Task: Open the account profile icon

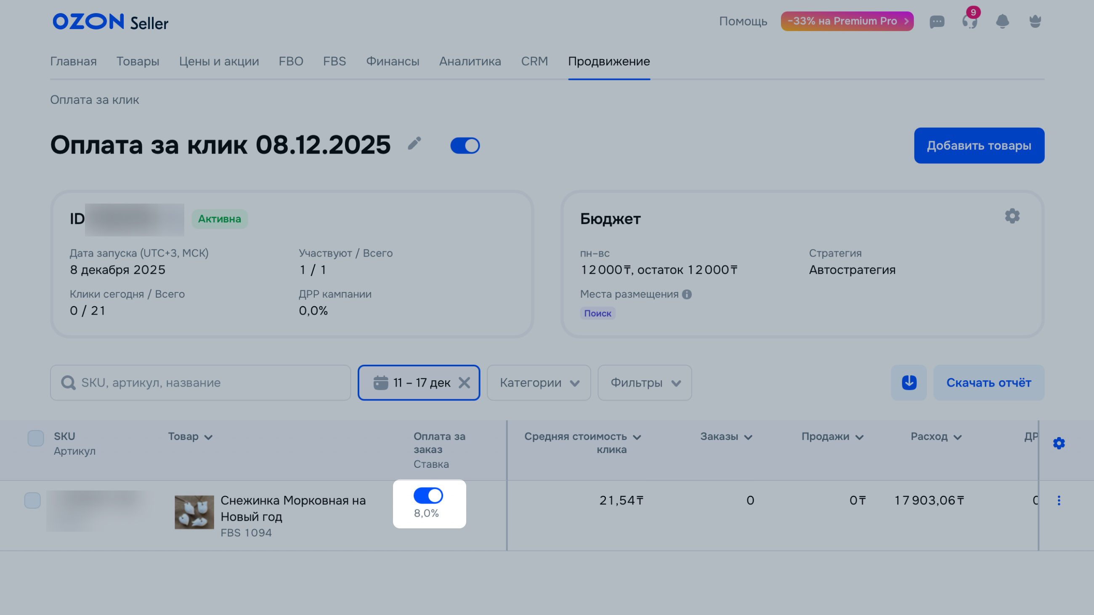Action: pyautogui.click(x=1035, y=21)
